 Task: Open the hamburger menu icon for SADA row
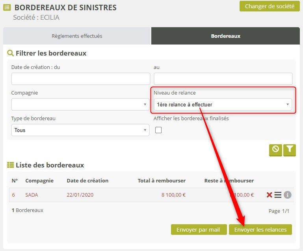coord(278,195)
